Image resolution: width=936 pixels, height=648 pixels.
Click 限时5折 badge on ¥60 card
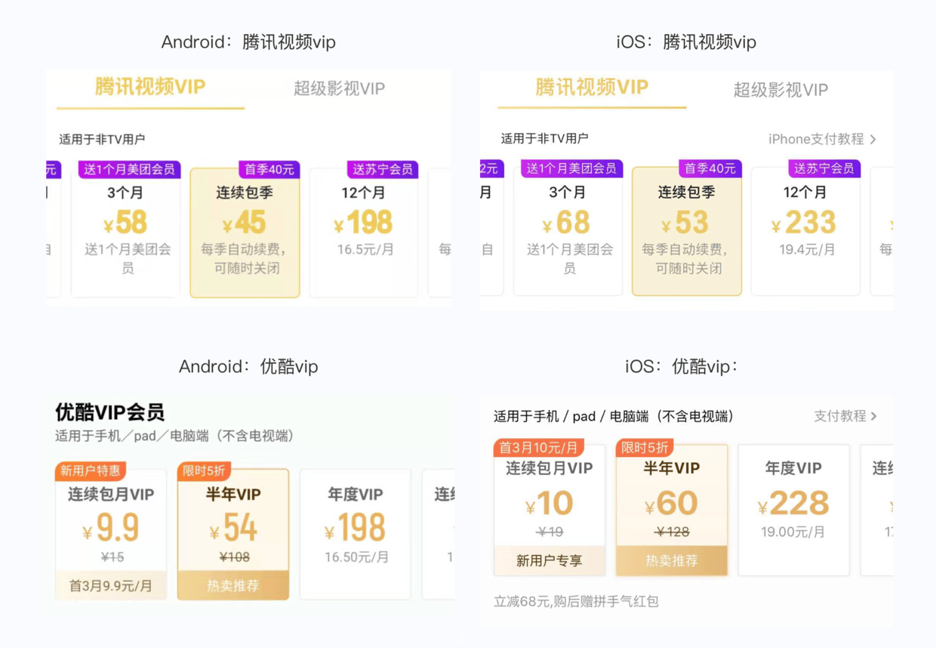644,447
